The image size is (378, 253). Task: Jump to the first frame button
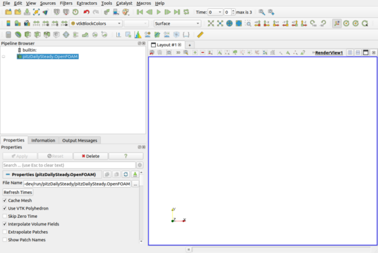pos(140,12)
